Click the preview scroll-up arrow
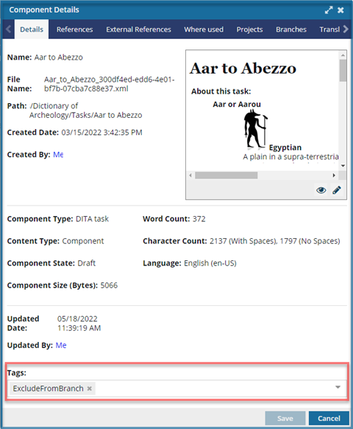The height and width of the screenshot is (429, 353). (x=343, y=55)
